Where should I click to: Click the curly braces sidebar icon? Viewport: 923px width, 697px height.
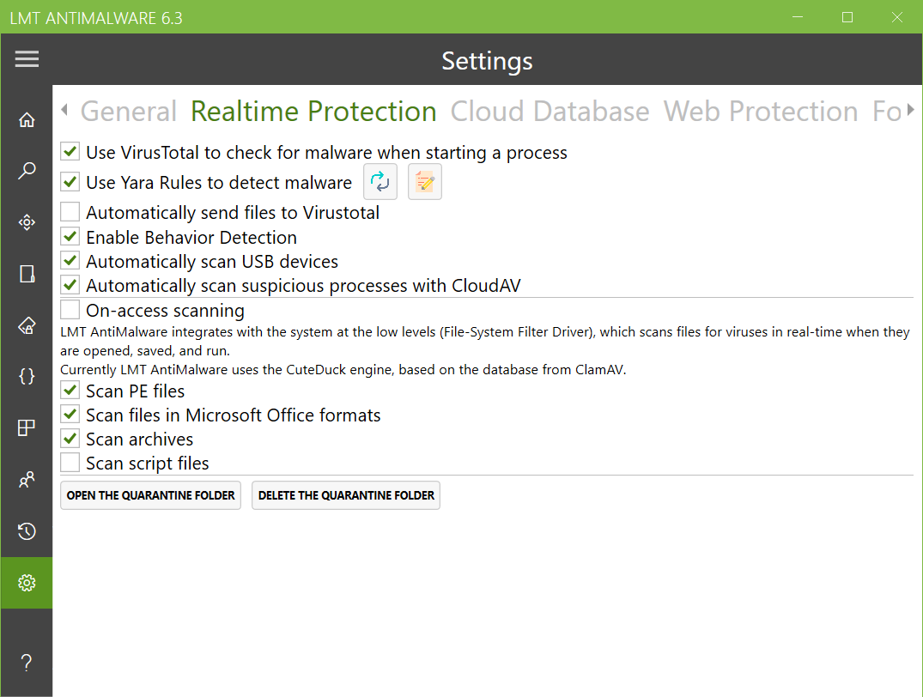click(x=27, y=376)
